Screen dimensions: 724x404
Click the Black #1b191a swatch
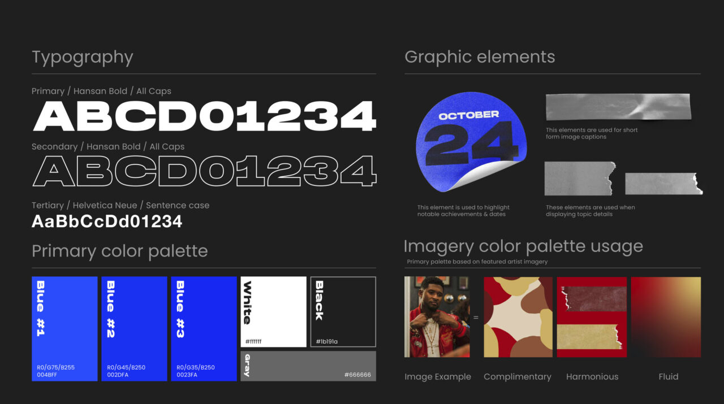click(x=343, y=311)
